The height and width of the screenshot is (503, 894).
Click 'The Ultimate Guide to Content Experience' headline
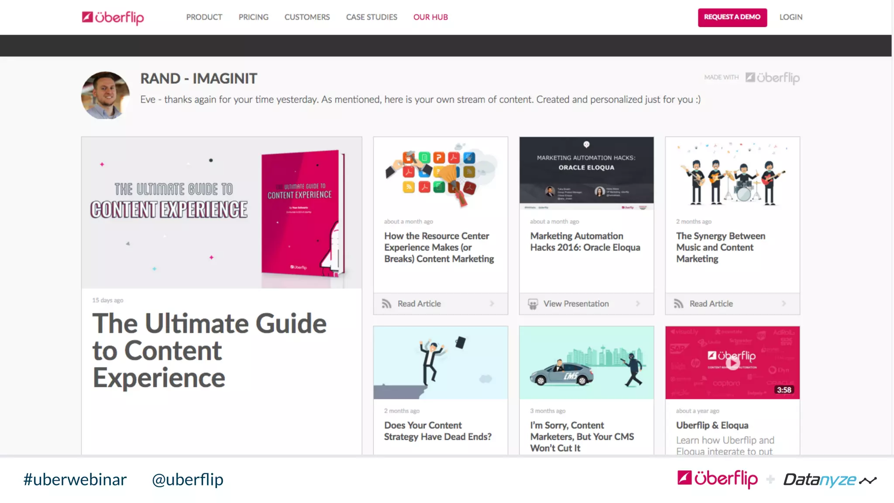click(209, 350)
